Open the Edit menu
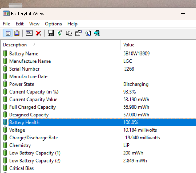 (x=20, y=24)
